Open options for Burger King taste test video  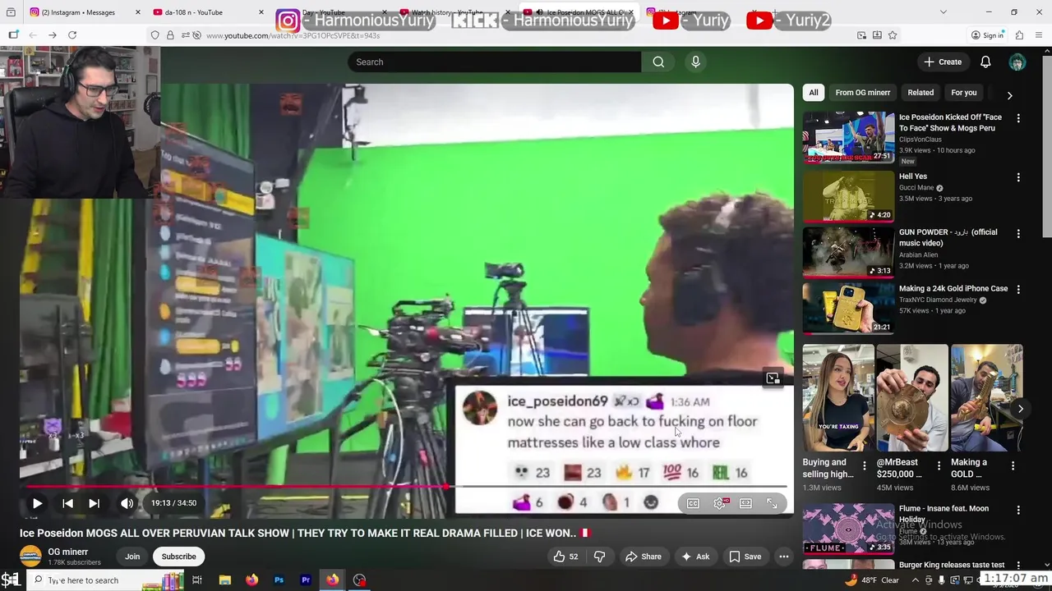(x=1018, y=566)
